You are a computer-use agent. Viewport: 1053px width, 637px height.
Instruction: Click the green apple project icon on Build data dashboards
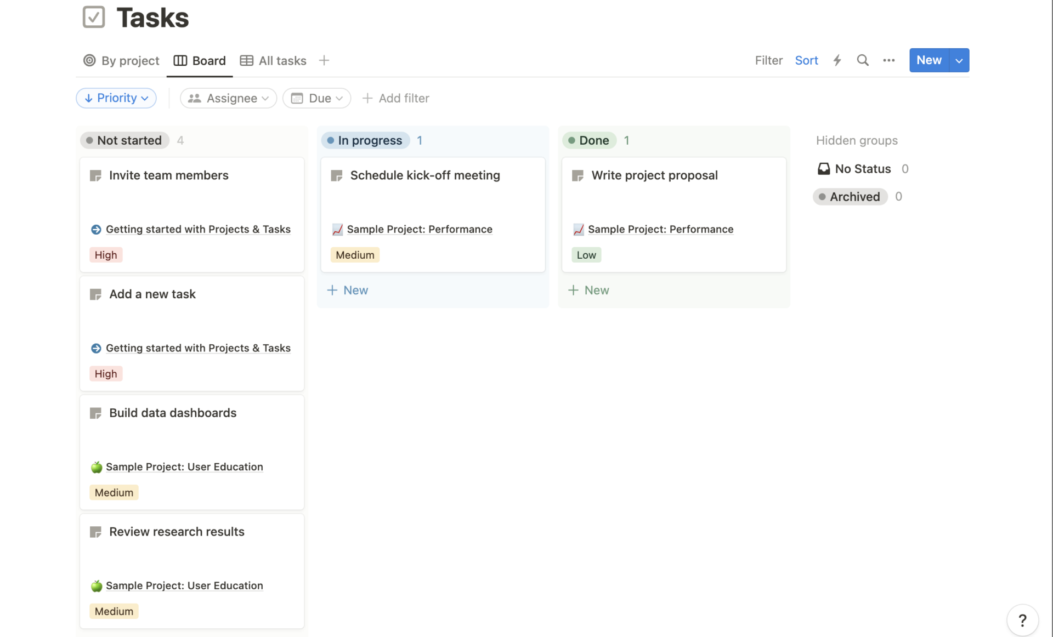point(97,467)
